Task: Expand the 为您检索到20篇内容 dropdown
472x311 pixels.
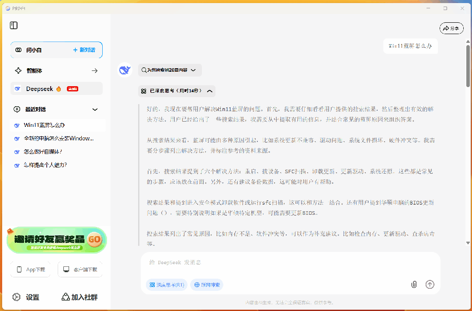Action: point(170,70)
